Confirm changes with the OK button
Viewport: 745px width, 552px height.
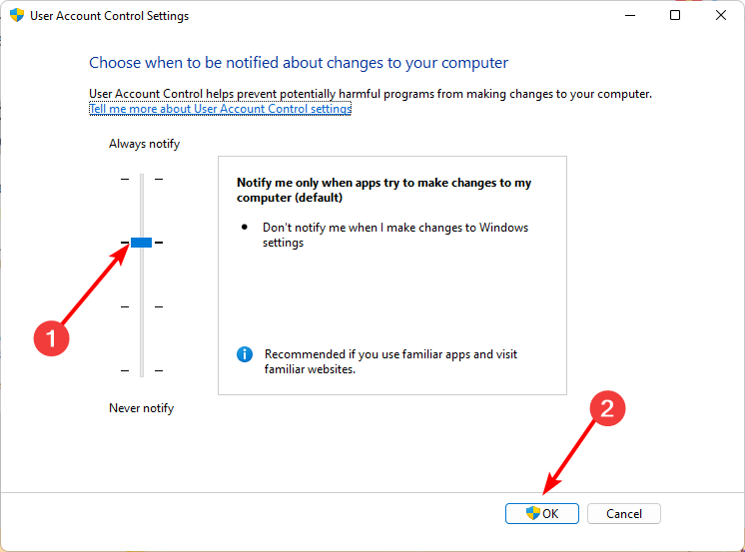tap(541, 513)
